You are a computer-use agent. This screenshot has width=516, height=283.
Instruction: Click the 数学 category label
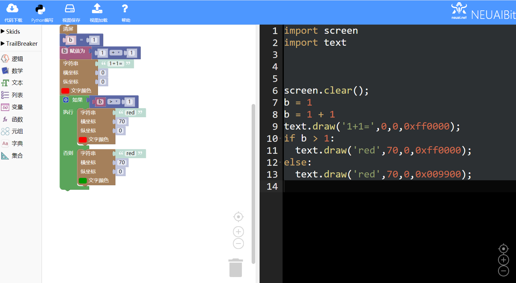pyautogui.click(x=17, y=71)
